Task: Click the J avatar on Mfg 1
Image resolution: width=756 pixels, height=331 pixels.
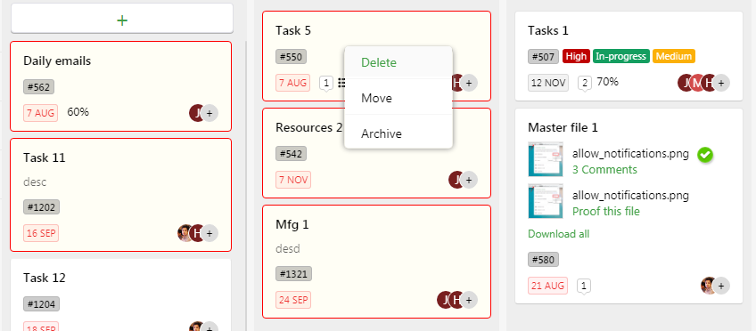Action: [x=443, y=300]
